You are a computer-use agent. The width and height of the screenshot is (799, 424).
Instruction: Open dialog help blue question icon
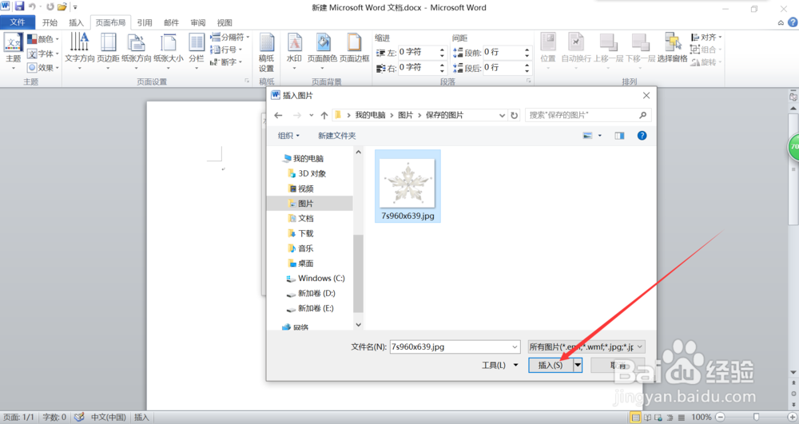coord(642,136)
